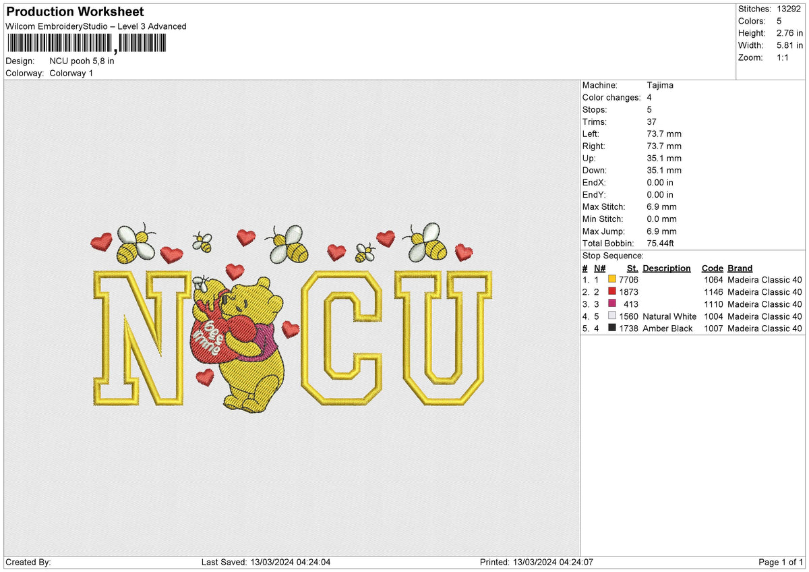This screenshot has height=572, width=809.
Task: Select the Amber Black thread swatch
Action: (x=612, y=328)
